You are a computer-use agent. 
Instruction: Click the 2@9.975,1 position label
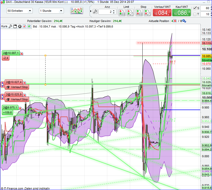point(10,107)
